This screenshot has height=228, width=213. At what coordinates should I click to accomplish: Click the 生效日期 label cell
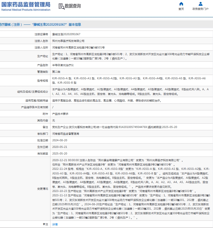[43, 147]
